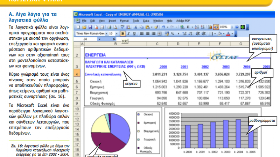
Task: Expand the Name Box dropdown arrow
Action: (x=99, y=39)
